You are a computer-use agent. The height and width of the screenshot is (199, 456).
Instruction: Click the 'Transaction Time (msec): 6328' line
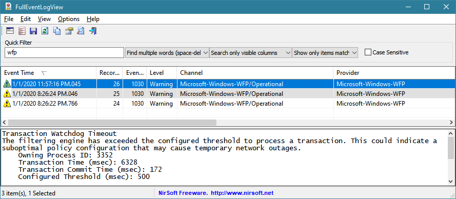coord(77,163)
